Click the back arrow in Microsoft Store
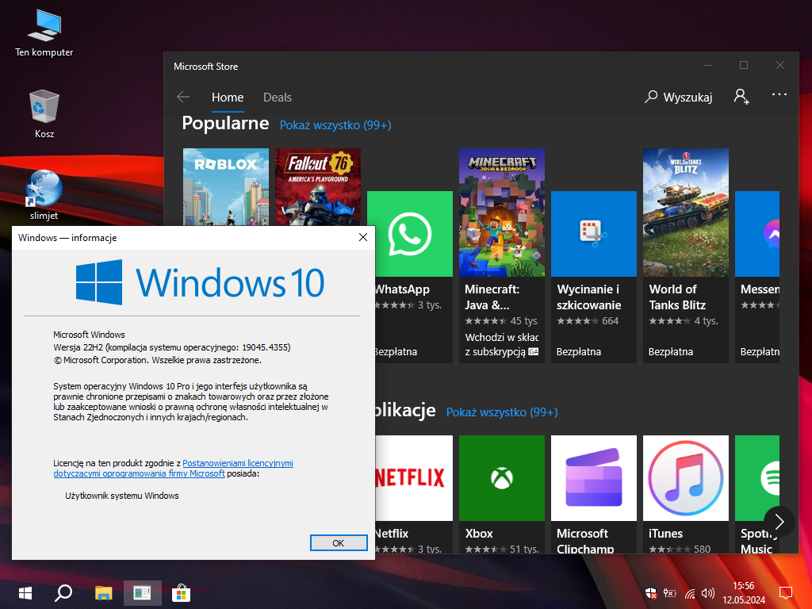Image resolution: width=812 pixels, height=609 pixels. point(183,97)
